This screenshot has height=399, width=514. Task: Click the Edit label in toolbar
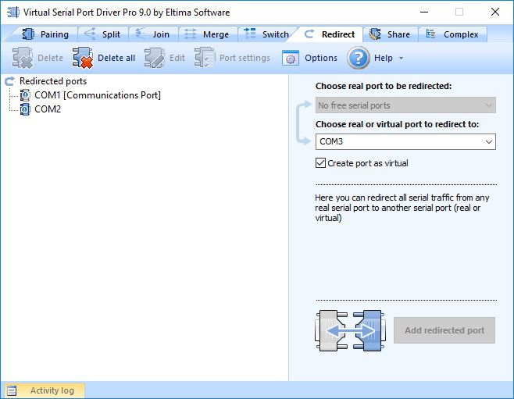point(177,58)
